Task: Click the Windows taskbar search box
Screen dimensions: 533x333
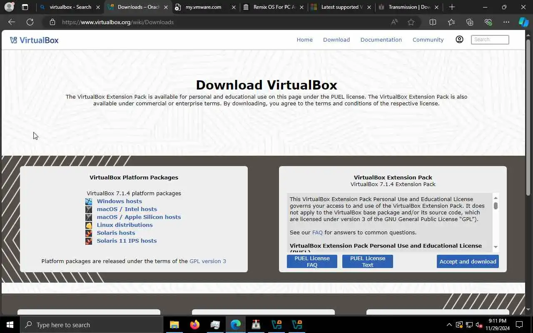Action: click(92, 325)
